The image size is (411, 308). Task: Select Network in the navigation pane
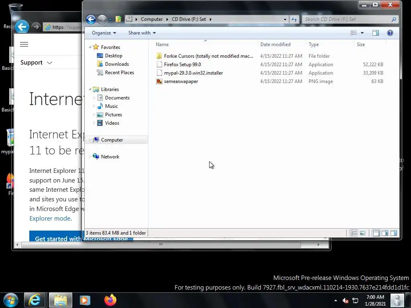click(110, 157)
